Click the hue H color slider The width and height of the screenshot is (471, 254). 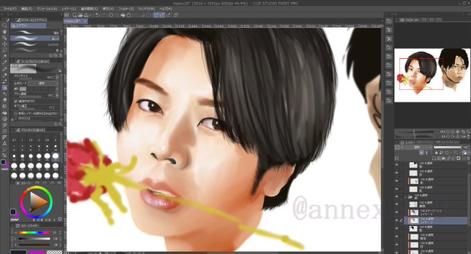[34, 233]
